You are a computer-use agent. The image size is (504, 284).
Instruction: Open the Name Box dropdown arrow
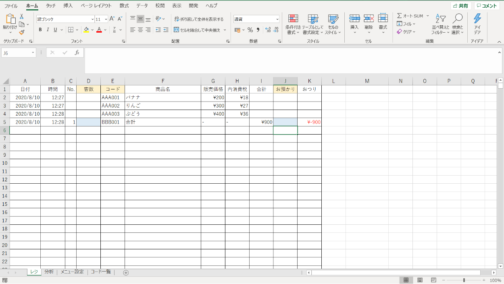(33, 53)
